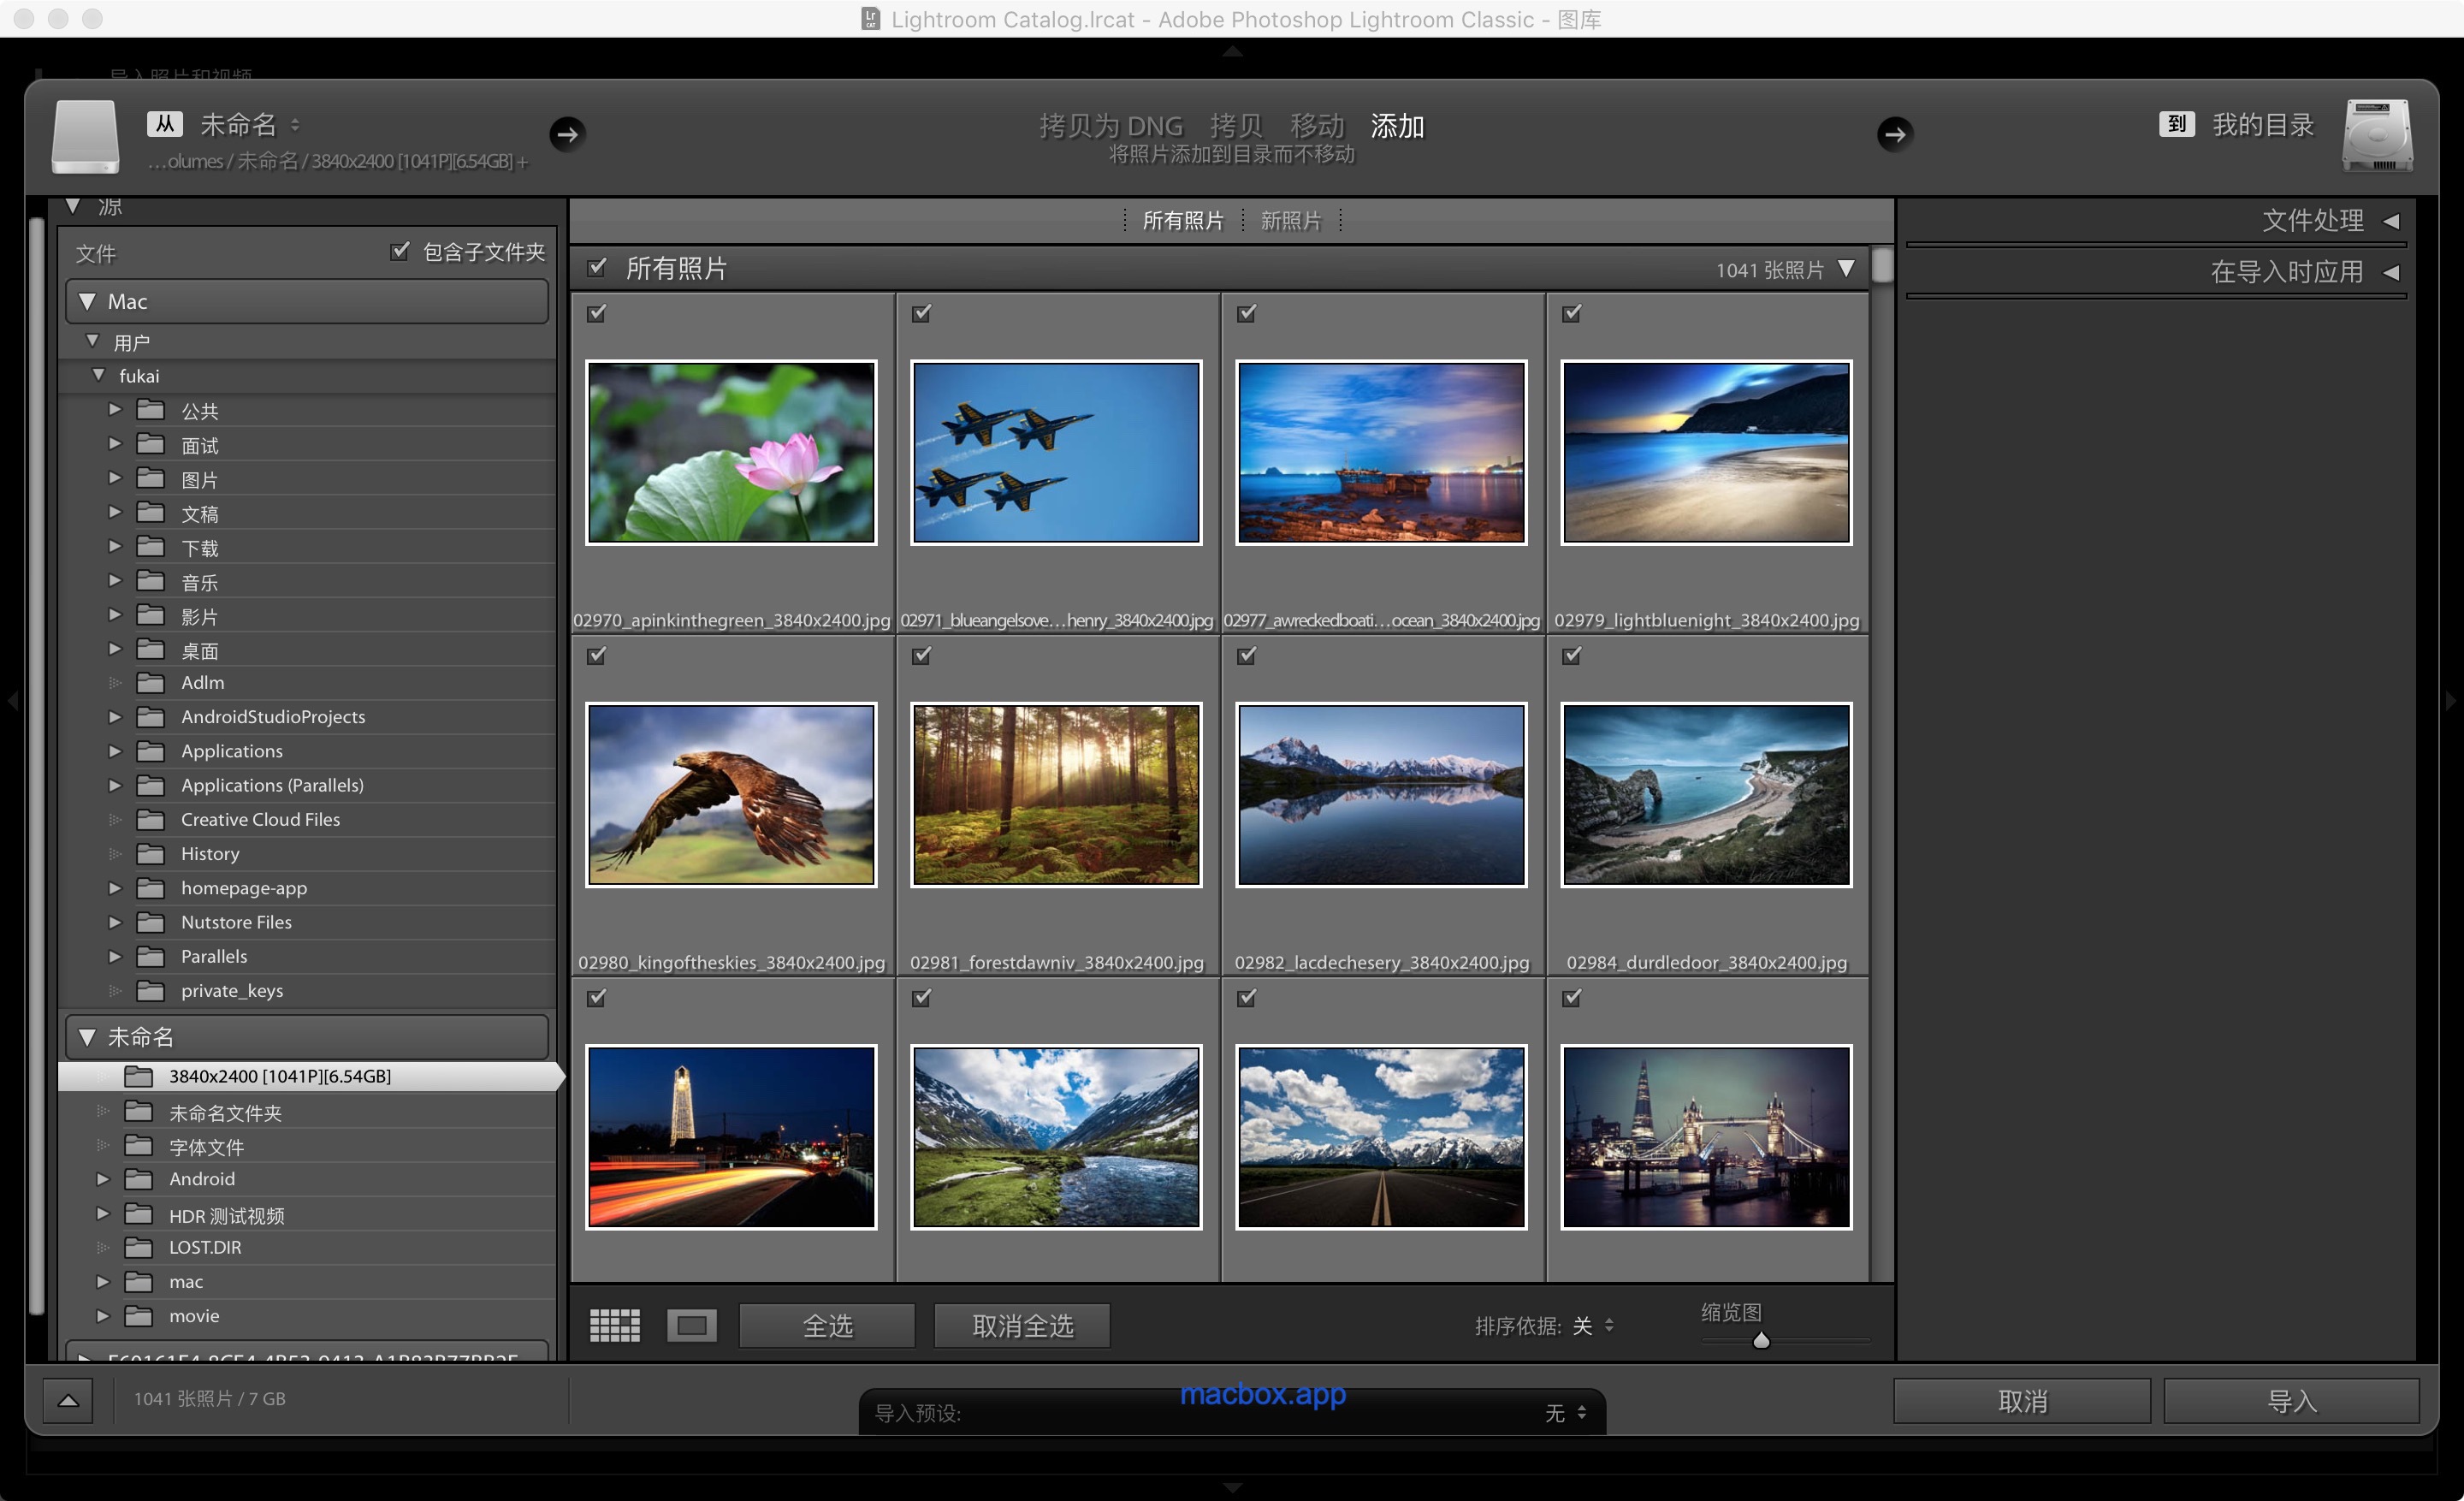
Task: Switch to loupe single-image view icon
Action: 691,1325
